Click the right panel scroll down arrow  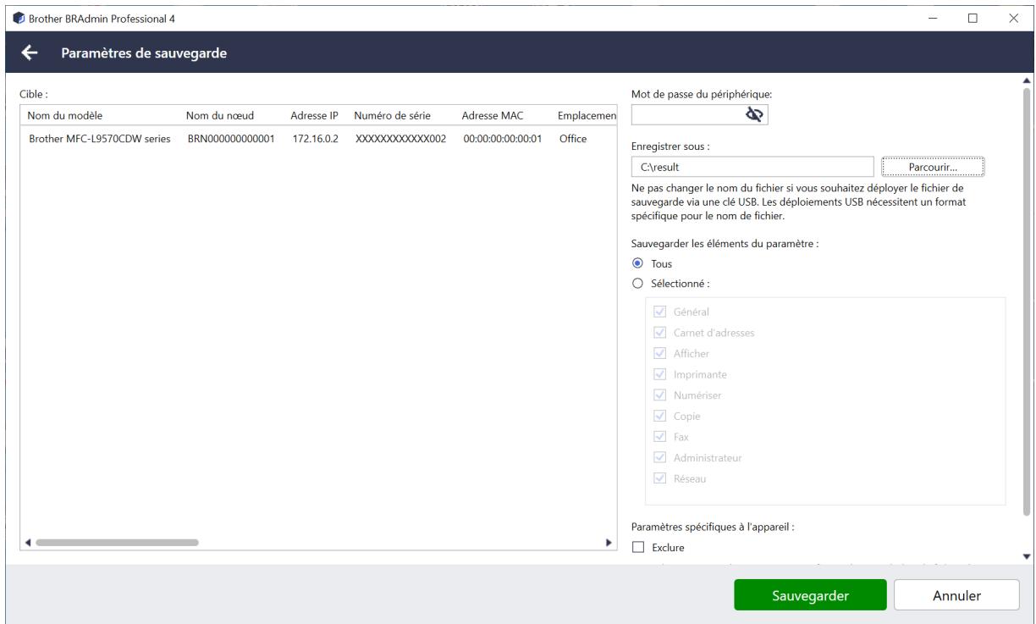(1028, 556)
